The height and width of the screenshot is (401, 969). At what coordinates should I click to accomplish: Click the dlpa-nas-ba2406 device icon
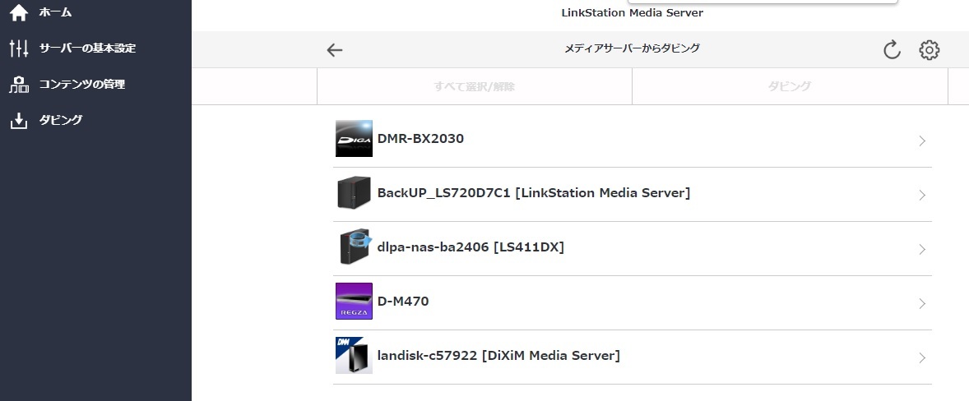354,247
